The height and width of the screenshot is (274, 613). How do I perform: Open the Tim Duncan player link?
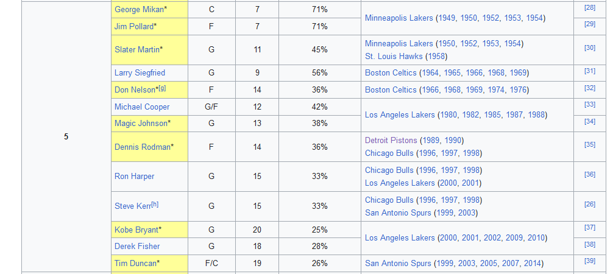tap(135, 264)
